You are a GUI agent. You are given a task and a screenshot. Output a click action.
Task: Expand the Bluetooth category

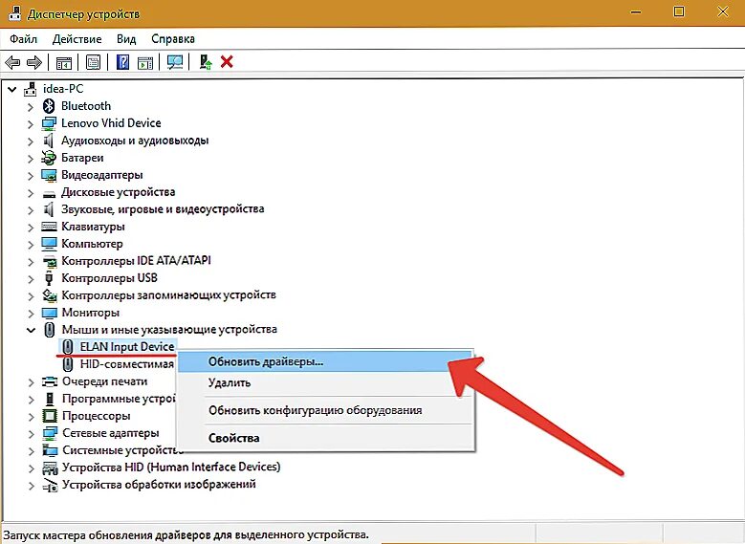(x=31, y=107)
